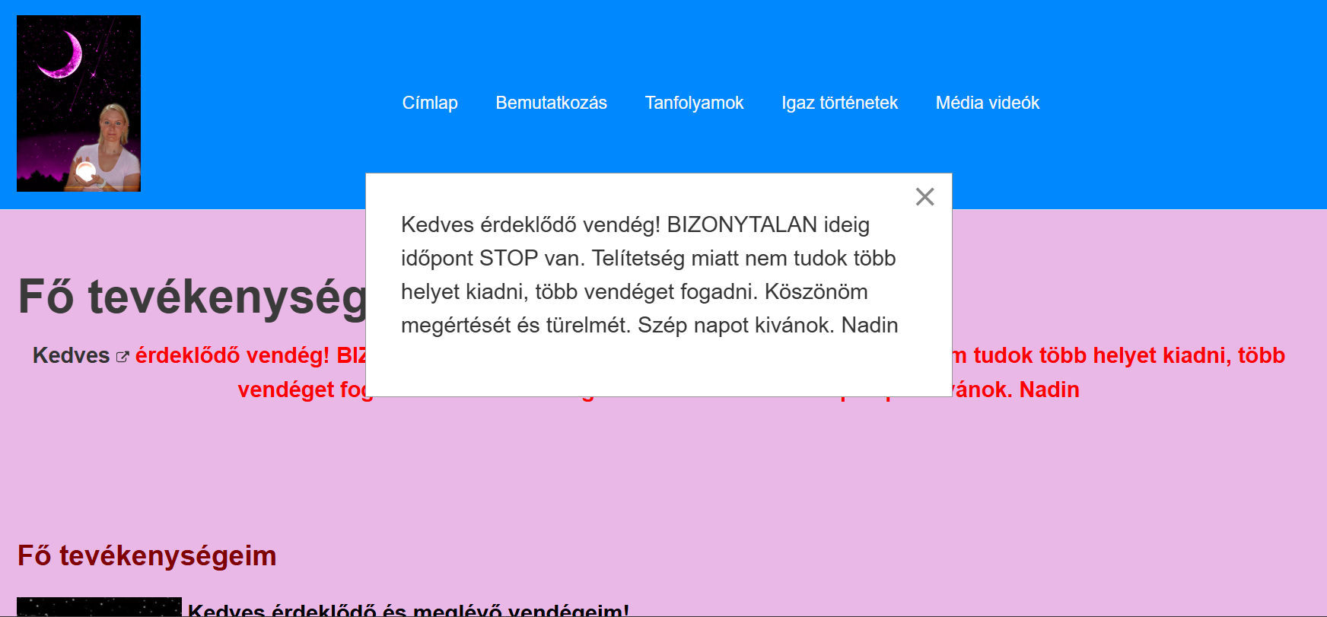This screenshot has height=617, width=1327.
Task: Click the site logo with crescent moon
Action: point(79,103)
